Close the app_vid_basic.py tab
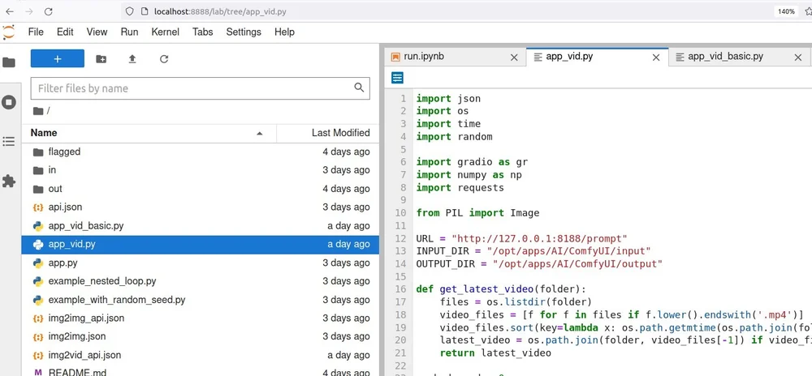The image size is (812, 376). pyautogui.click(x=798, y=58)
